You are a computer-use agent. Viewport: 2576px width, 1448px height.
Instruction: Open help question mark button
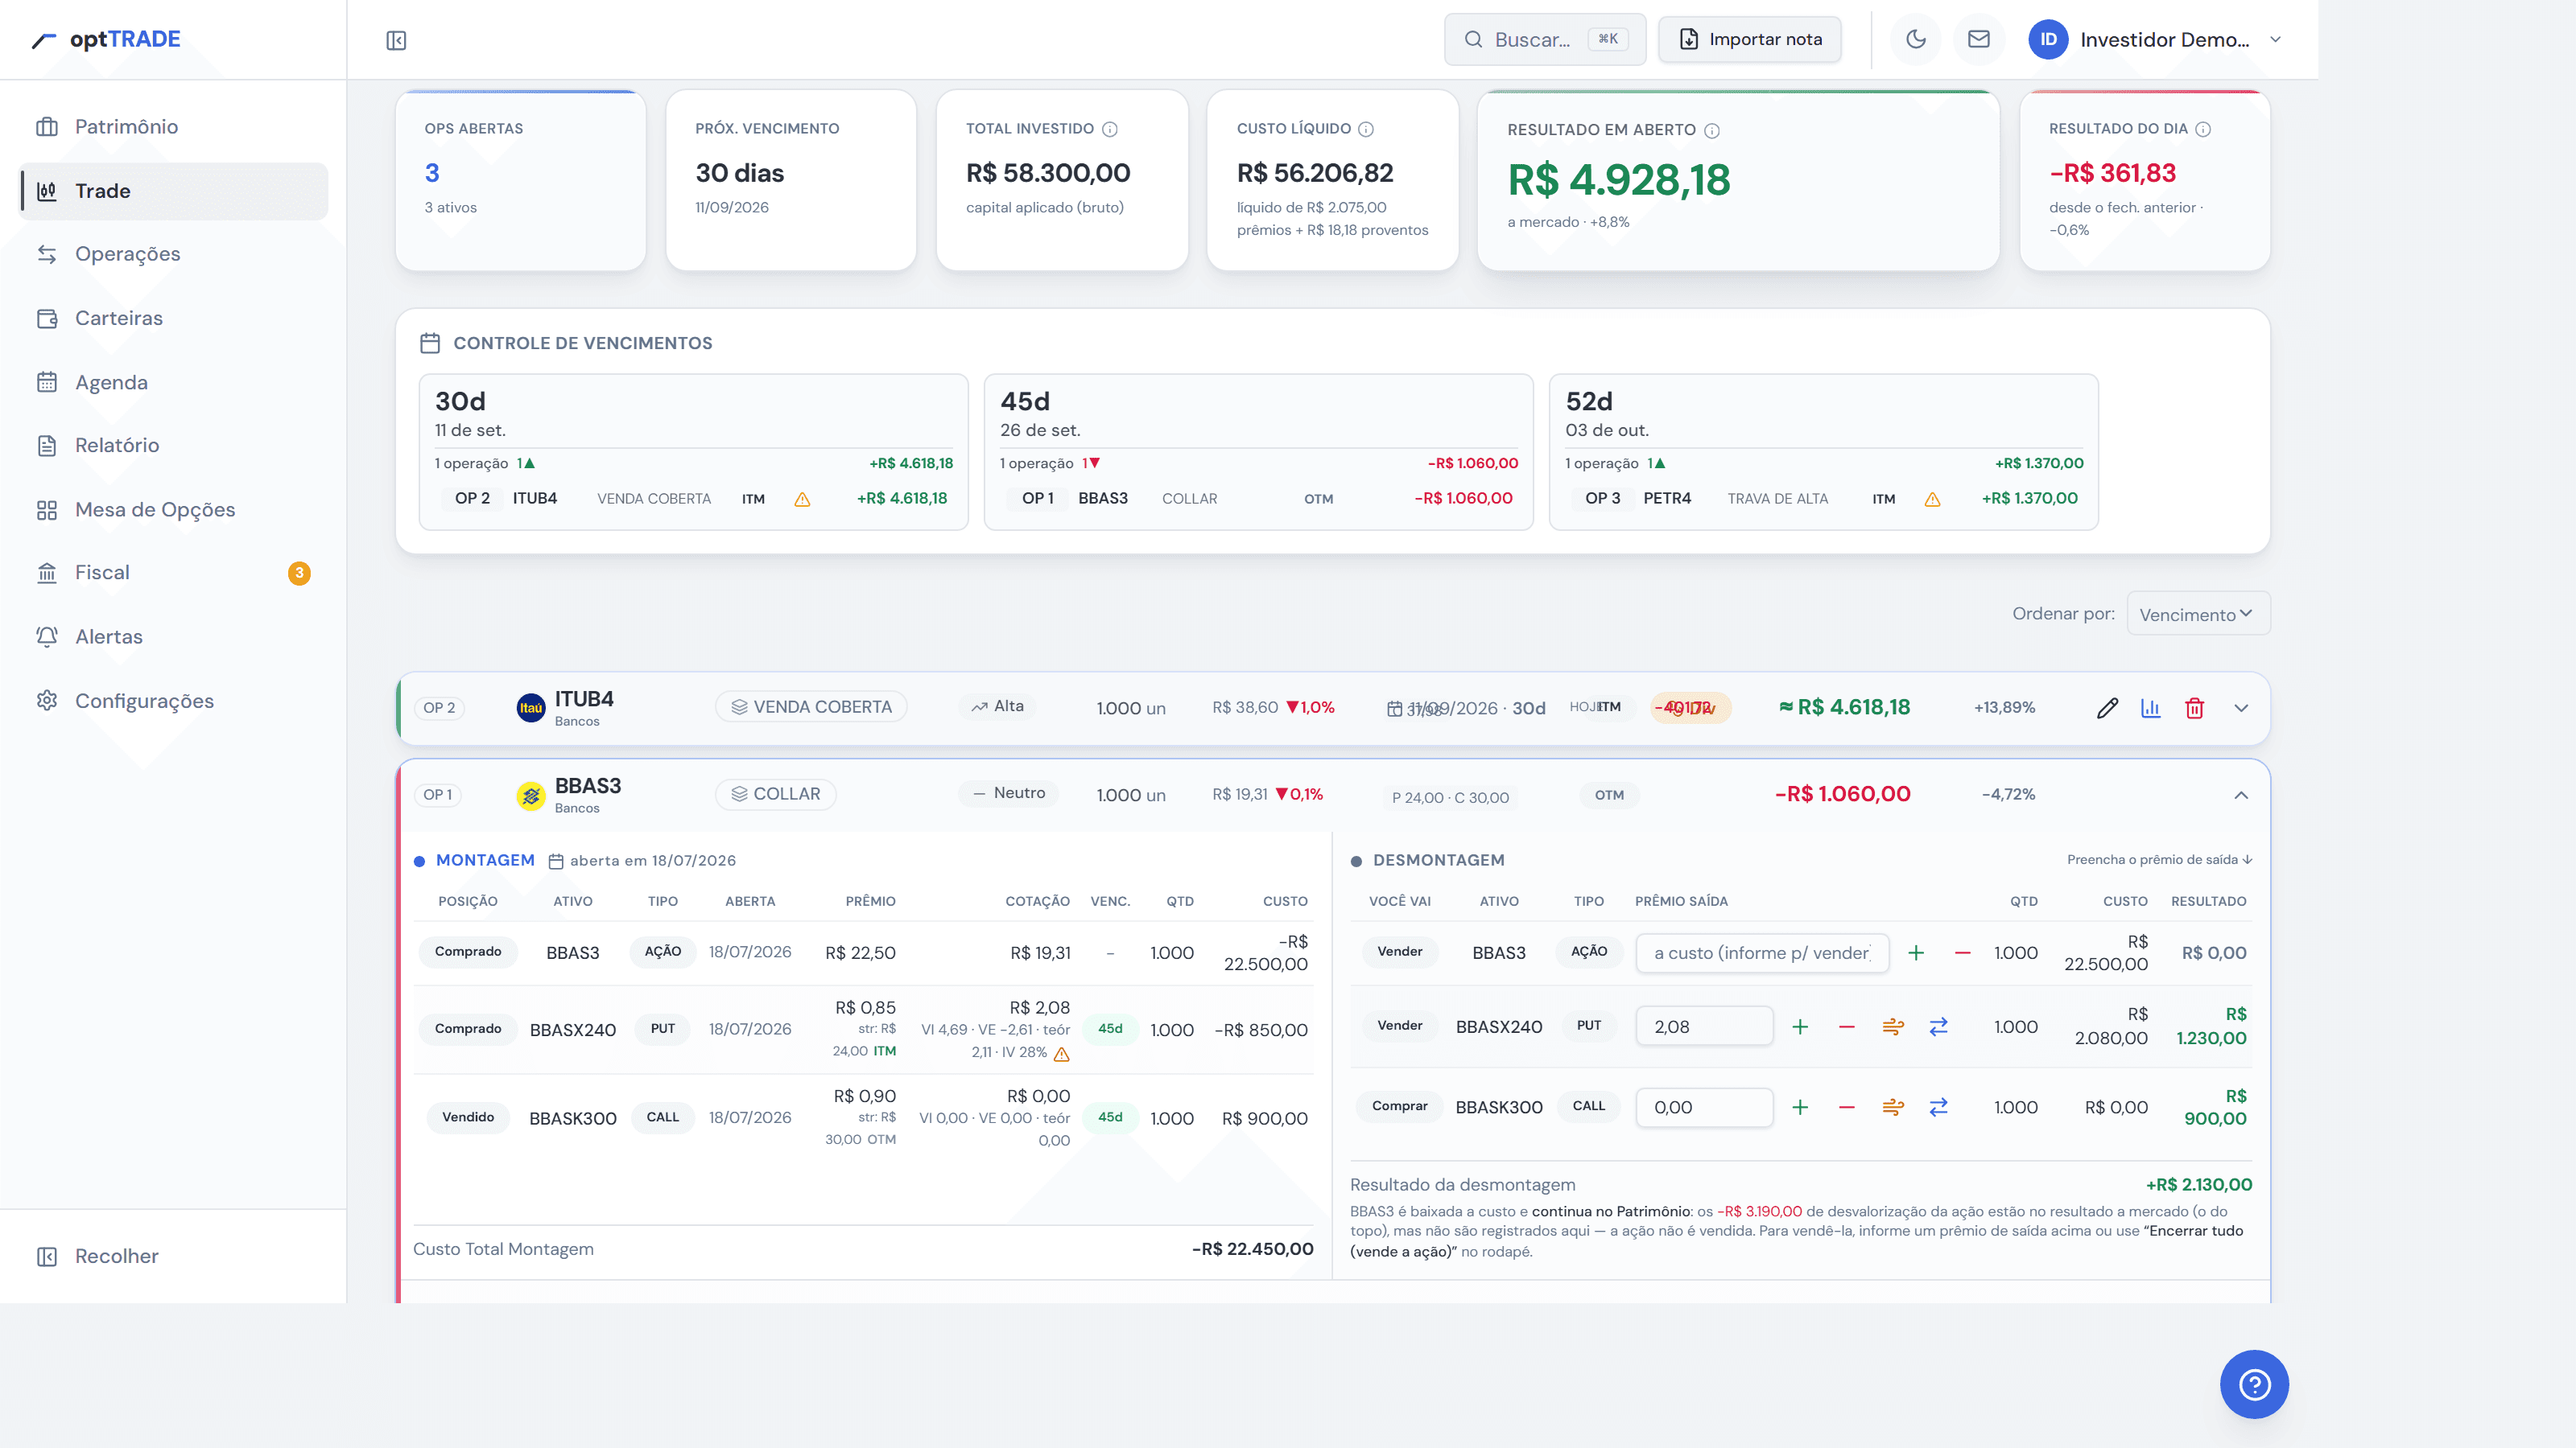(2254, 1384)
